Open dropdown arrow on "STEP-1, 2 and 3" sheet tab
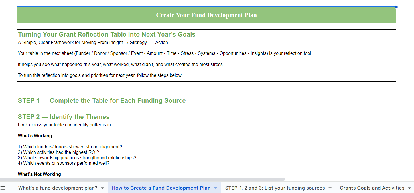Screen dimensions: 414x193 pyautogui.click(x=330, y=188)
